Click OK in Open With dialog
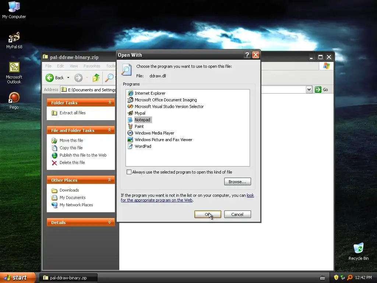 click(x=208, y=214)
